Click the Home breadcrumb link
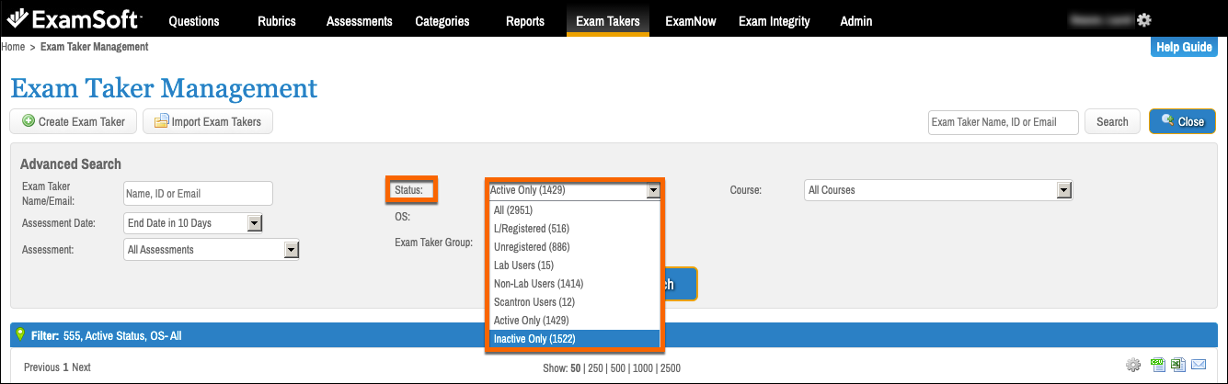The image size is (1228, 384). pyautogui.click(x=13, y=46)
